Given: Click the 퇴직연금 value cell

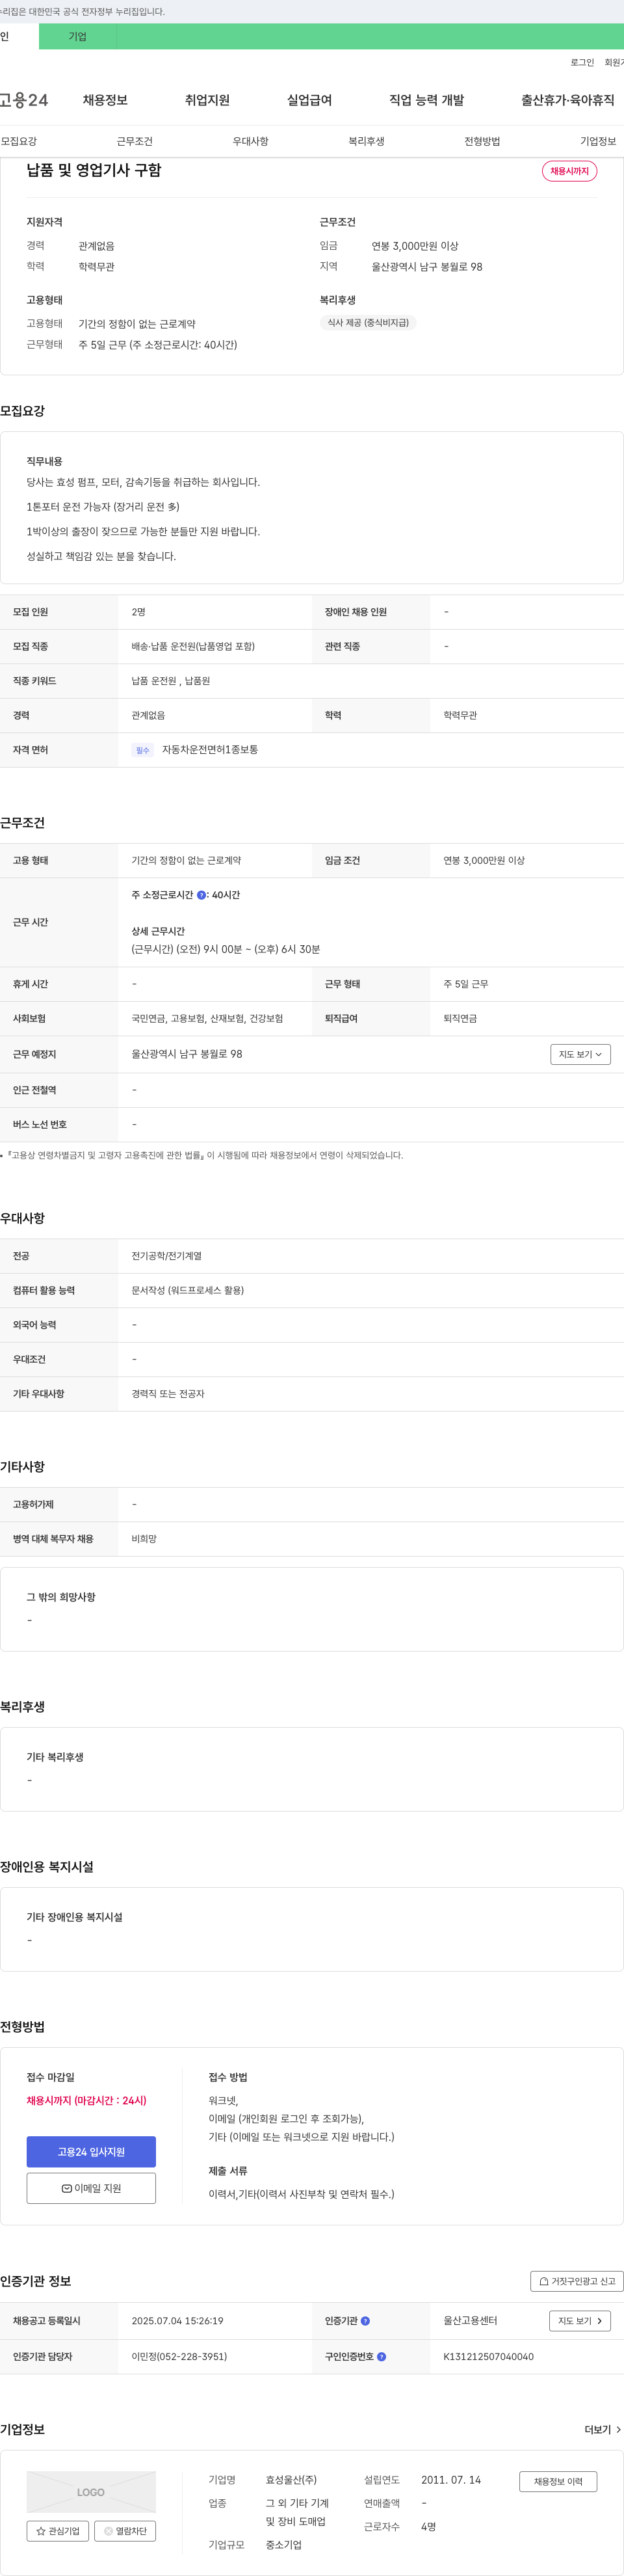Looking at the screenshot, I should tap(460, 1019).
